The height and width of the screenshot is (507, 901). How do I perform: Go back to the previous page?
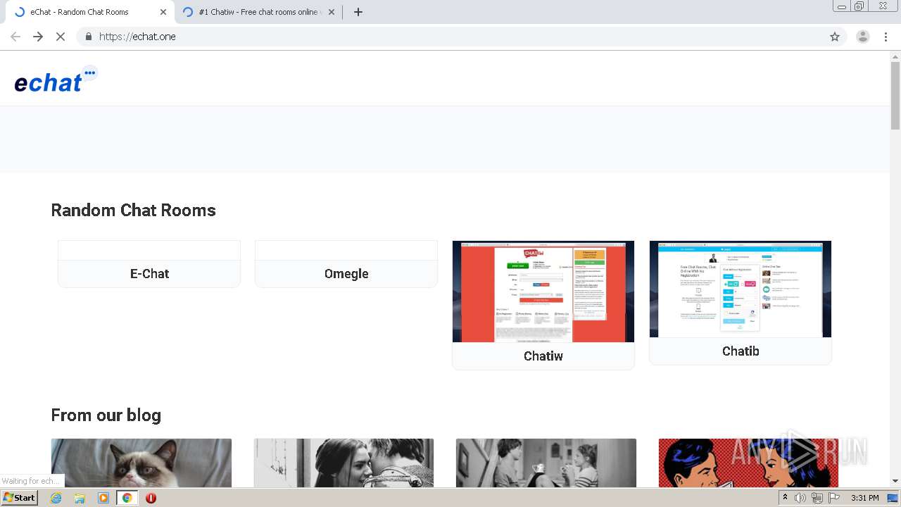(x=15, y=37)
